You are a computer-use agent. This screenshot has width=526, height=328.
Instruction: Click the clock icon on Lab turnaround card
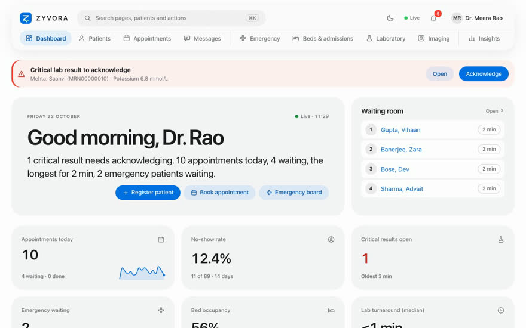click(501, 310)
